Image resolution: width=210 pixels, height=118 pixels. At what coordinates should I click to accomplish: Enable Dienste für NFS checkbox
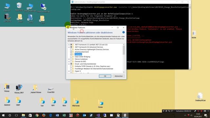click(71, 62)
